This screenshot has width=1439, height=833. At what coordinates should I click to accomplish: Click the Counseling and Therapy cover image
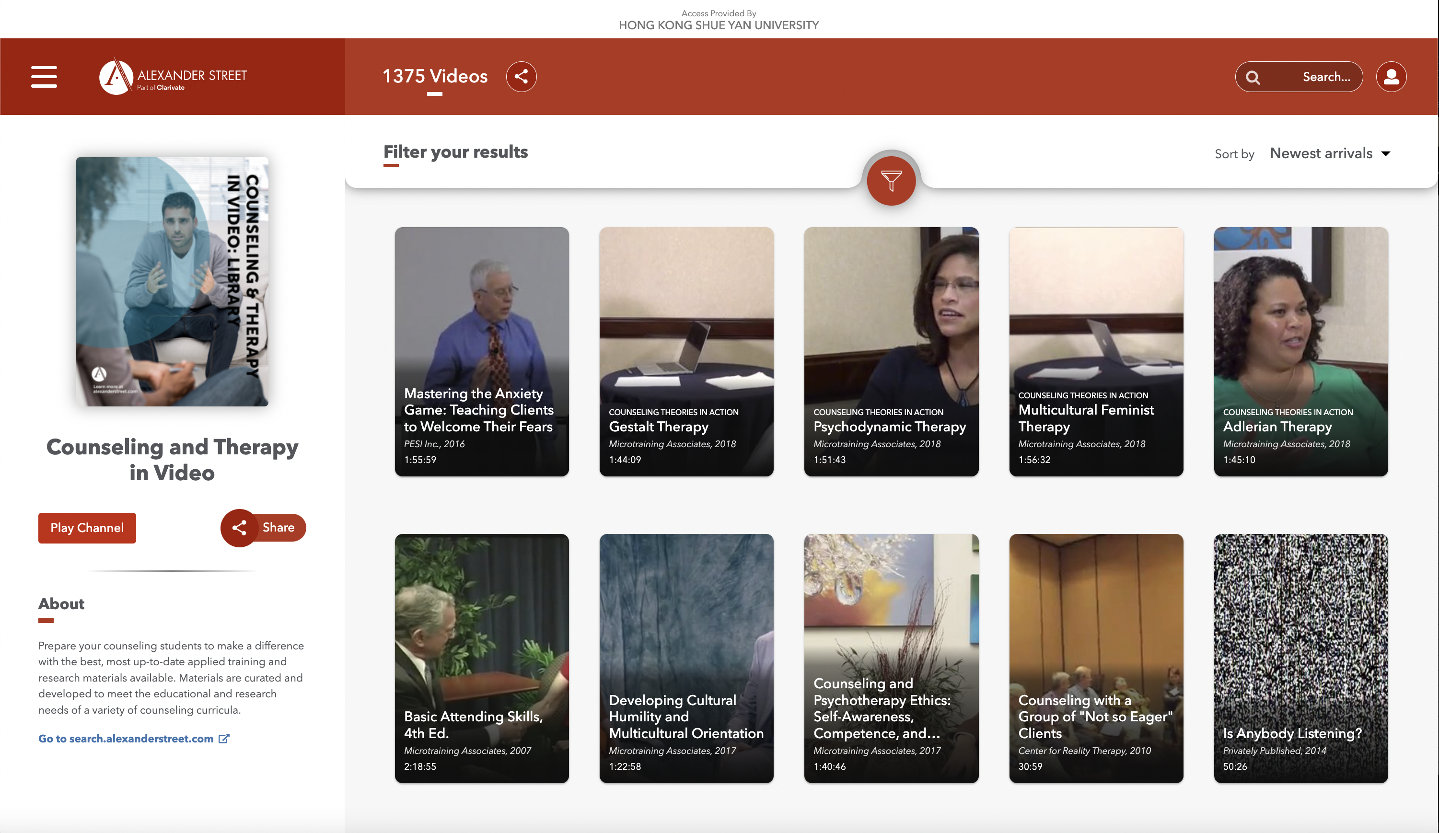(x=172, y=281)
